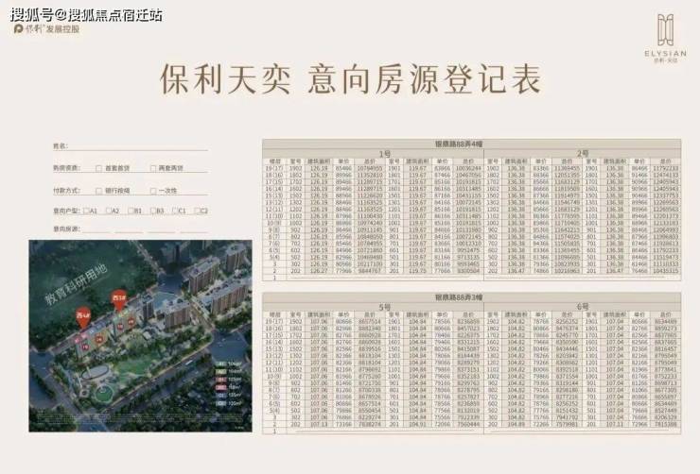Click the 姓名 name entry line

pyautogui.click(x=138, y=146)
